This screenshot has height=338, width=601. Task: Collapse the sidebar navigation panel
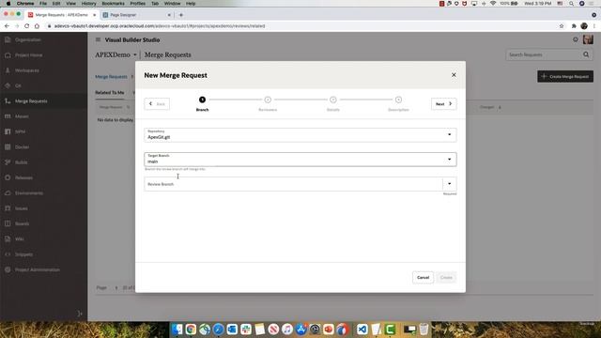coord(80,314)
